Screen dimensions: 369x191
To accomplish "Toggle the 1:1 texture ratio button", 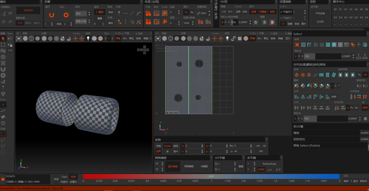I will pos(283,24).
